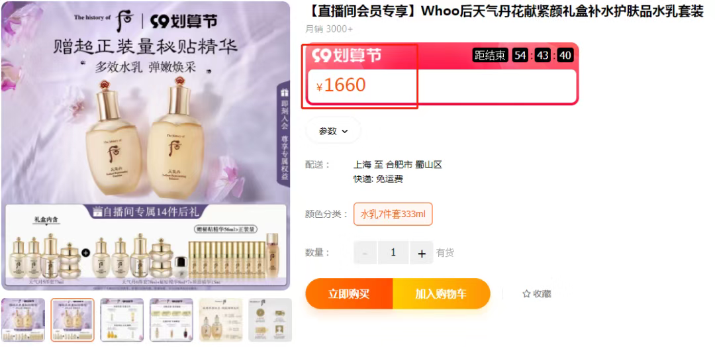Screen dimensions: 715x347
Task: Expand the 参数 dropdown chevron
Action: (345, 131)
